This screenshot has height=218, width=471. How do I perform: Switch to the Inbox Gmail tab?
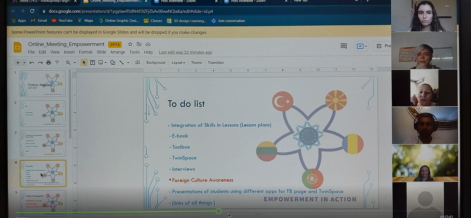click(44, 1)
